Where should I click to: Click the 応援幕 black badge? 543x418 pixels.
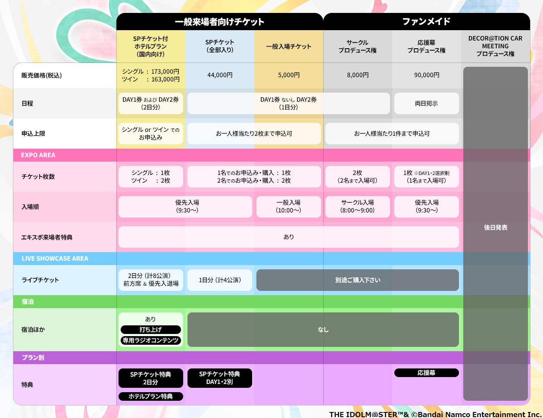[427, 373]
